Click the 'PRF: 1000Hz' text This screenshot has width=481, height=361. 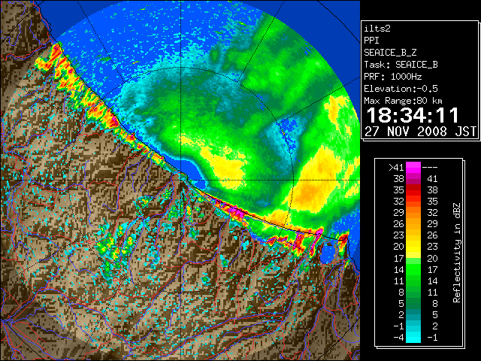393,77
